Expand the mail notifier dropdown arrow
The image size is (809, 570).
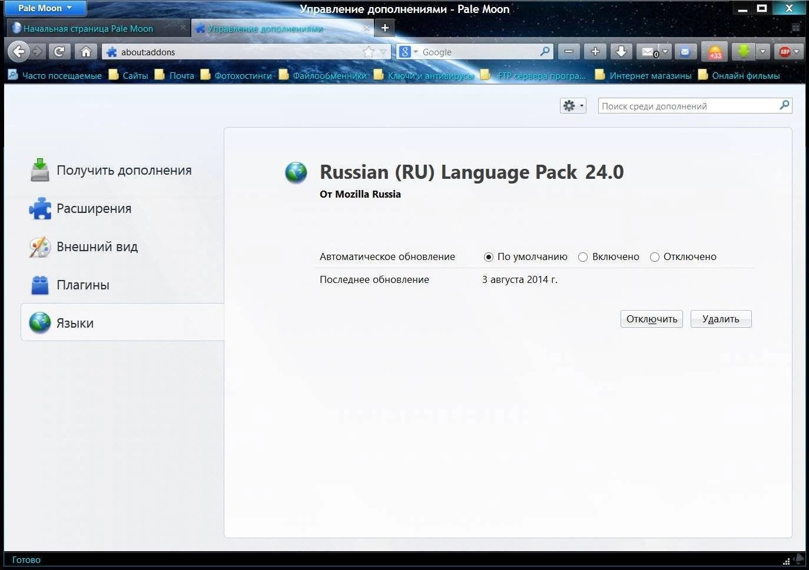point(665,52)
